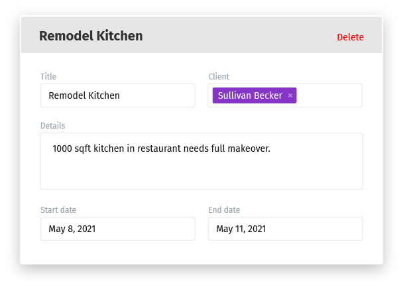Click the bold Remodel Kitchen header title
This screenshot has width=403, height=289.
click(x=91, y=36)
